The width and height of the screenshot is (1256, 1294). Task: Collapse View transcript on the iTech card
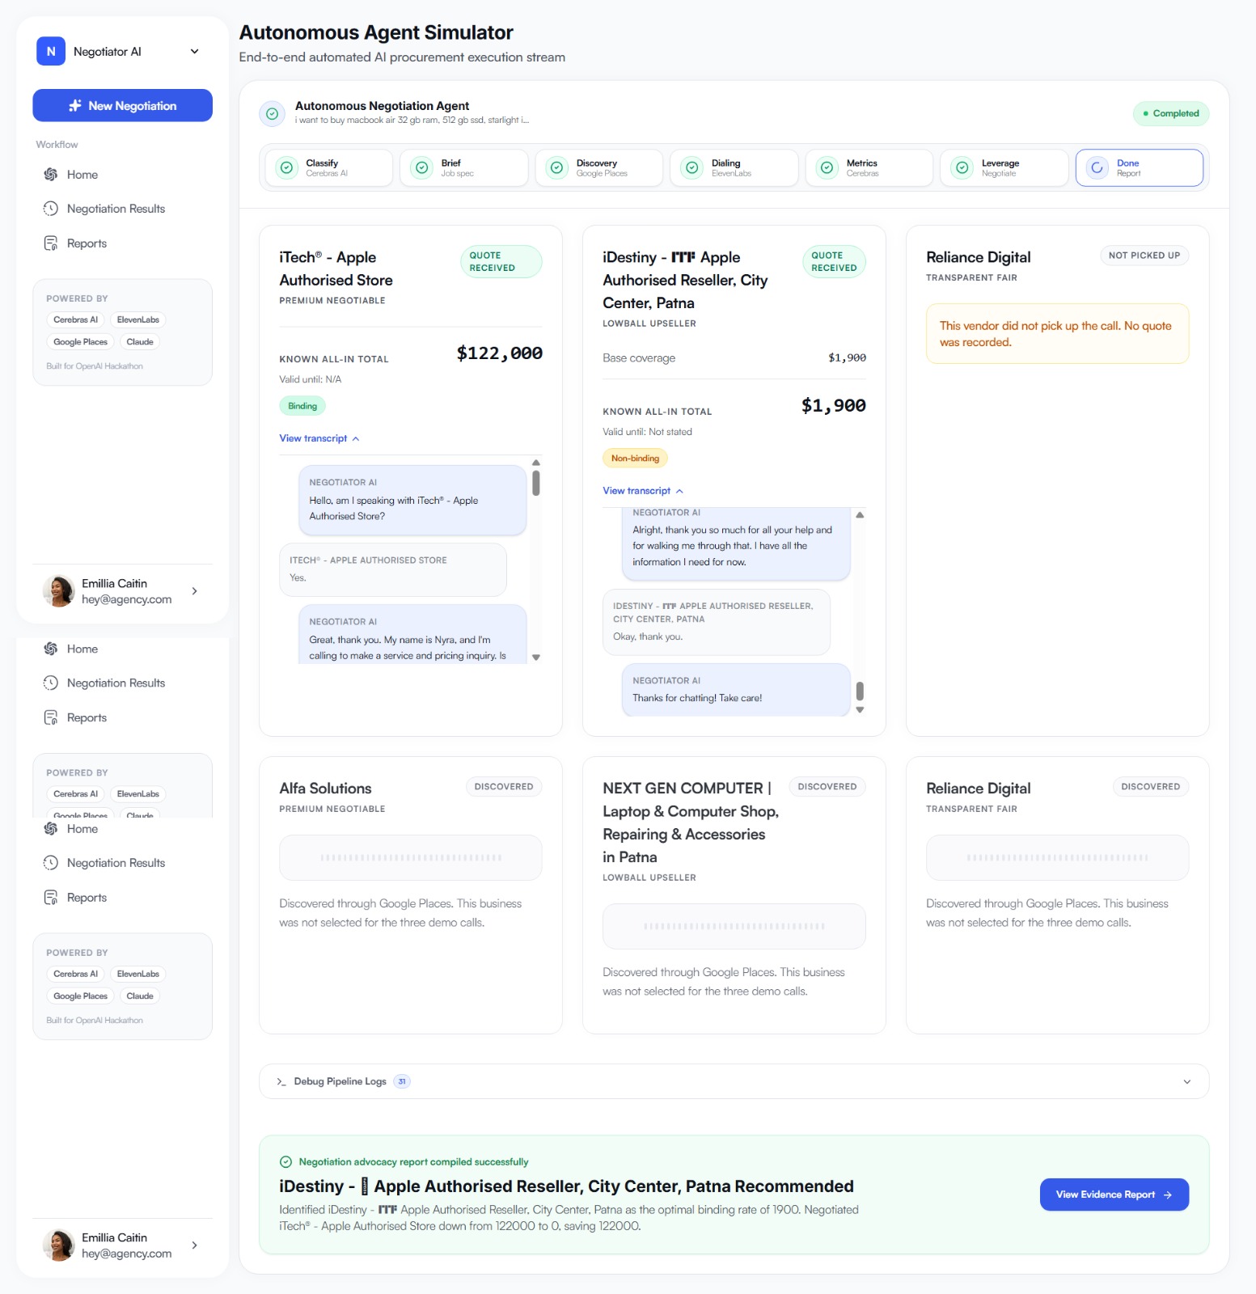319,438
